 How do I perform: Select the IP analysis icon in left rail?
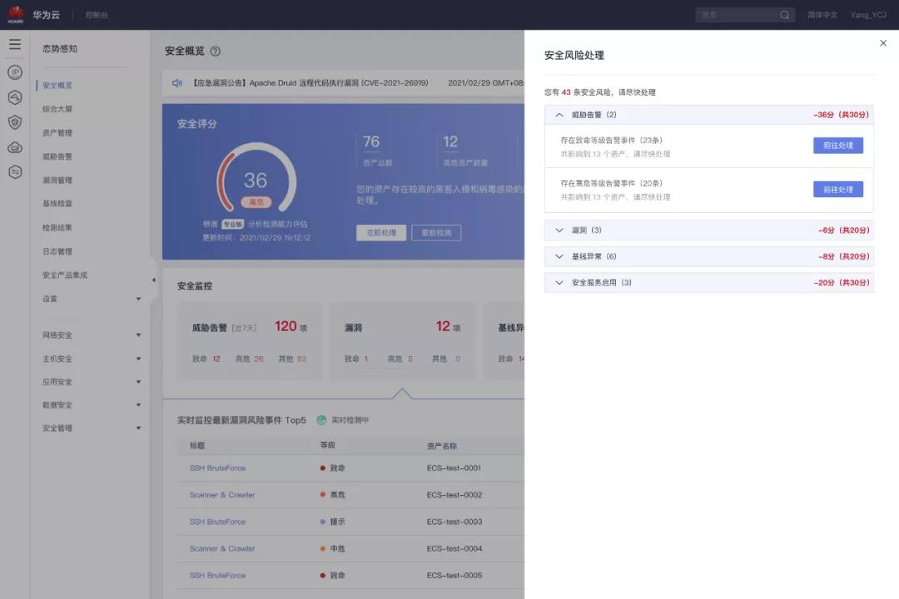15,72
